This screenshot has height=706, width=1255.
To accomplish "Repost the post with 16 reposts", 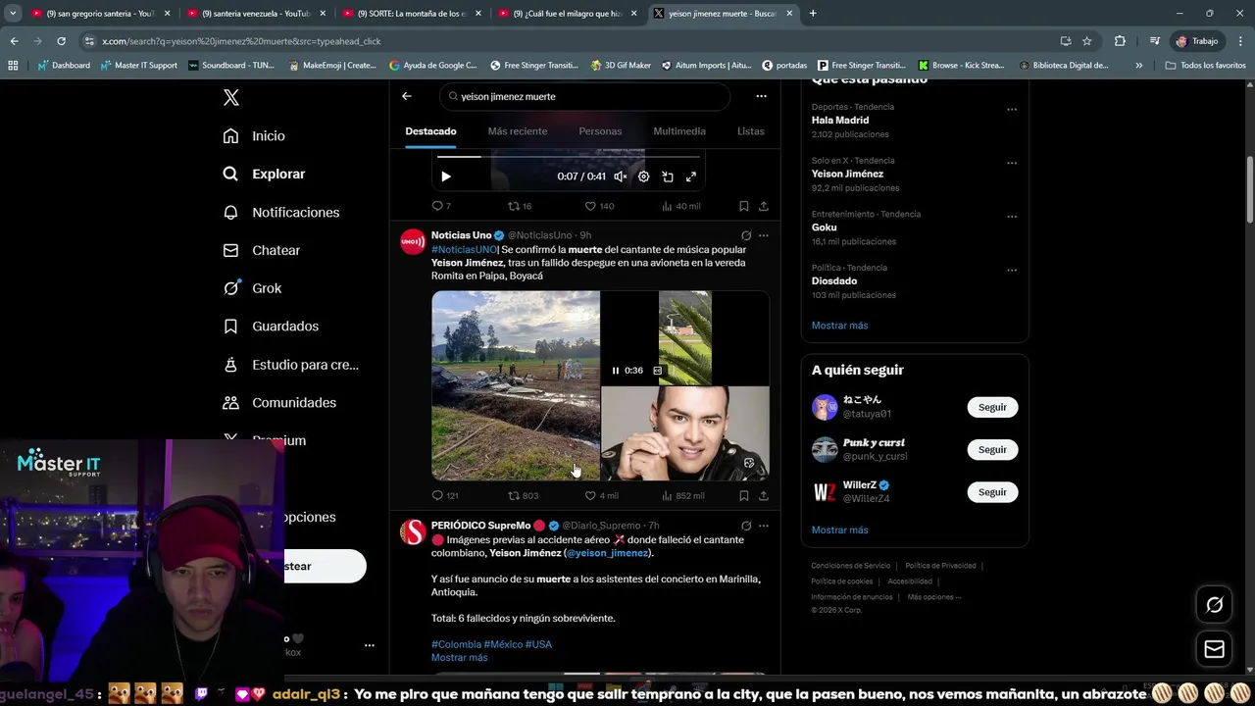I will (x=519, y=206).
